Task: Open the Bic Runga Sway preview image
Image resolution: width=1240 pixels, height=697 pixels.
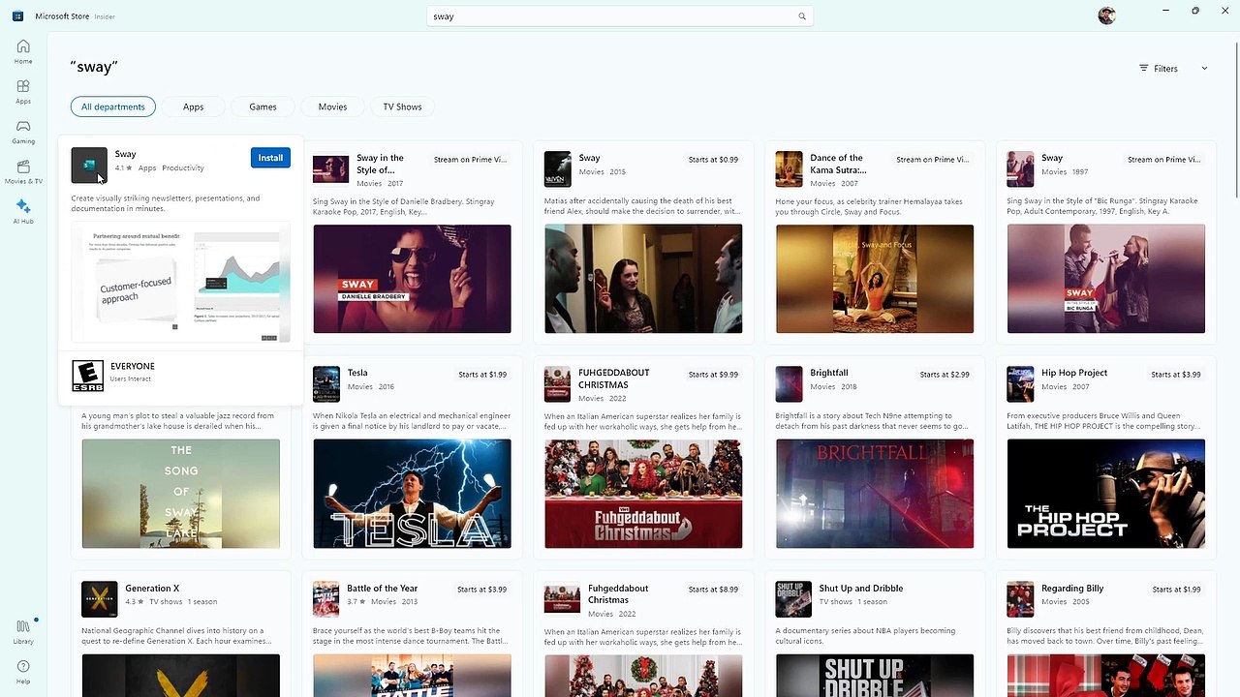Action: tap(1106, 279)
